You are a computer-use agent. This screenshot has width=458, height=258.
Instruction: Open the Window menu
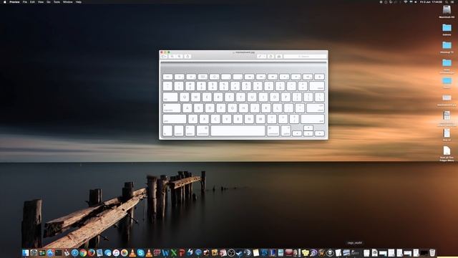pyautogui.click(x=68, y=1)
